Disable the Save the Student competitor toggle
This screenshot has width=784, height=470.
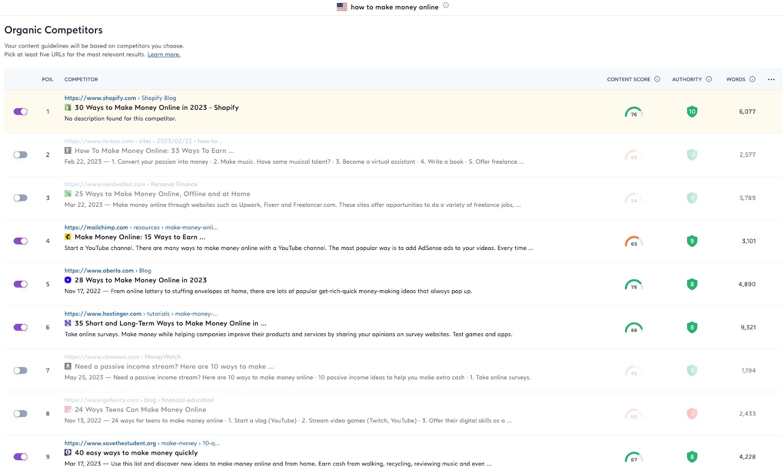click(x=21, y=457)
